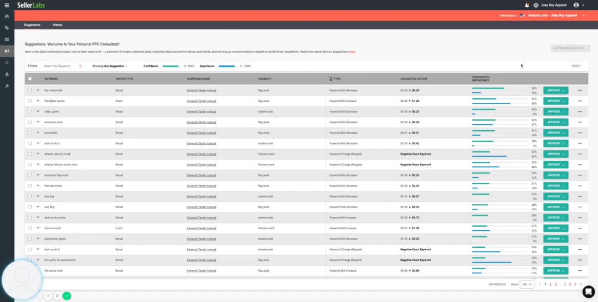Open the notification bell in top header
Image resolution: width=598 pixels, height=302 pixels.
527,5
